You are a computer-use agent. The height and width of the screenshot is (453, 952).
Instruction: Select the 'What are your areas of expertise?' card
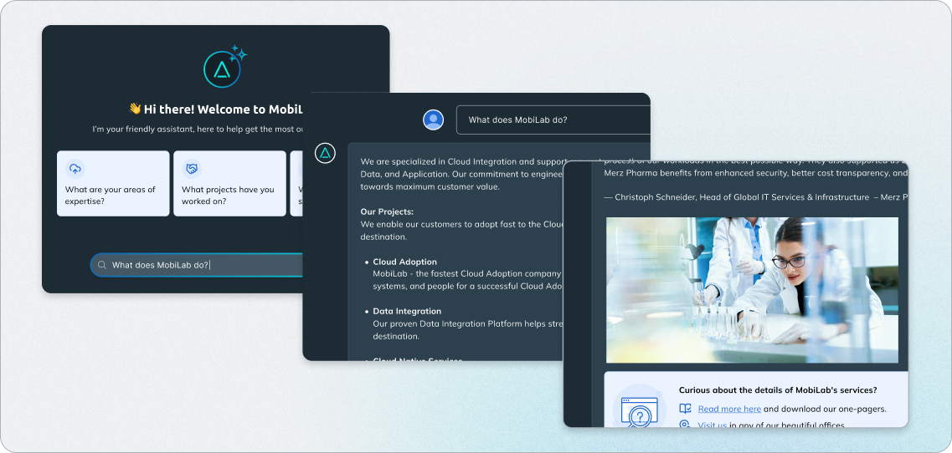113,183
